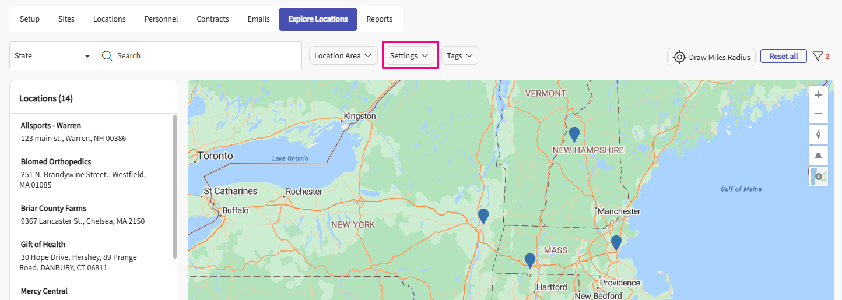Screen dimensions: 842x300
Task: Select Biomed Orthopedics in locations list
Action: [56, 162]
